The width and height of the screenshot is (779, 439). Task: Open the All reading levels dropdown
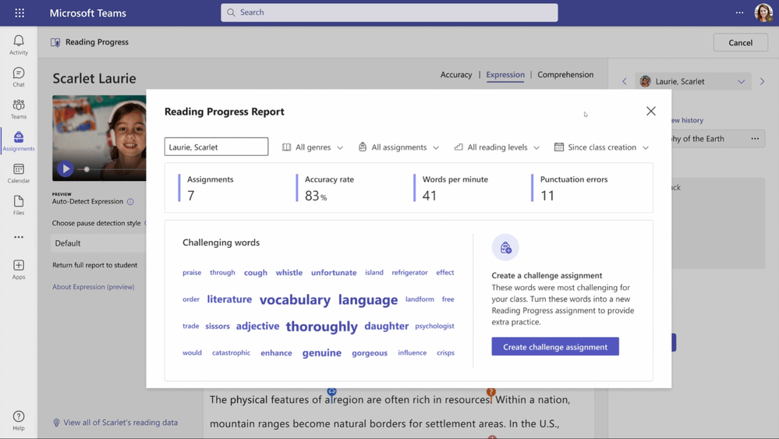click(x=497, y=147)
